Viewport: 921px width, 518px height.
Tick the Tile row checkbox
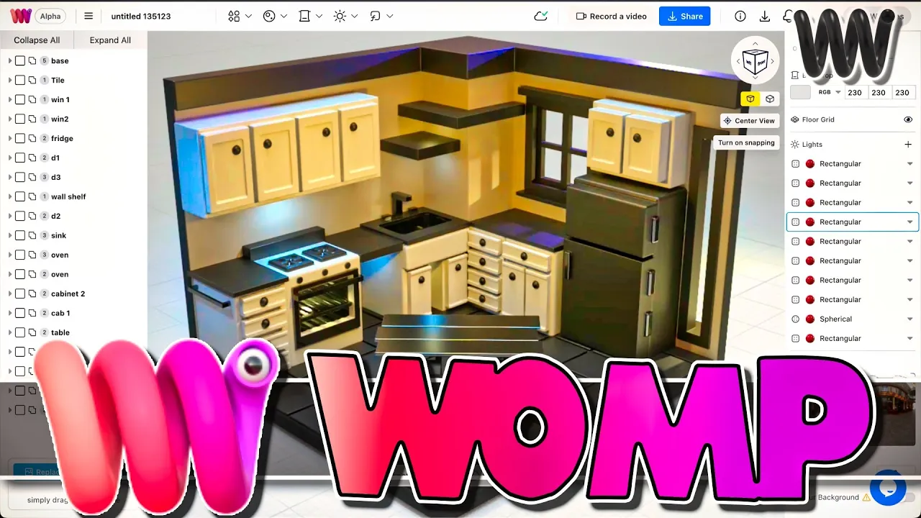(20, 80)
